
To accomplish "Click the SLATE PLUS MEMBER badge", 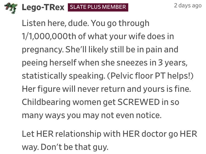I will 98,7.
